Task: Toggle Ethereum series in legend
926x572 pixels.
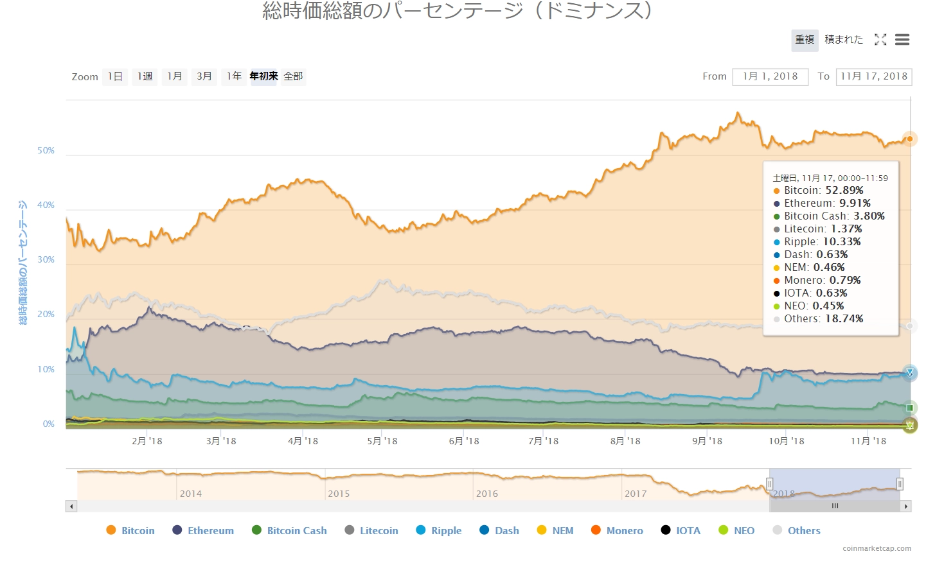Action: pos(204,530)
